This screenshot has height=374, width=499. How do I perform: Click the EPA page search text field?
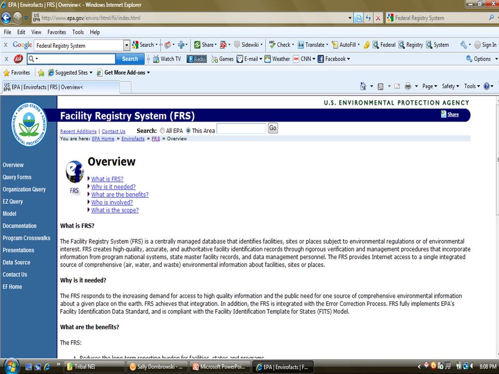[241, 128]
